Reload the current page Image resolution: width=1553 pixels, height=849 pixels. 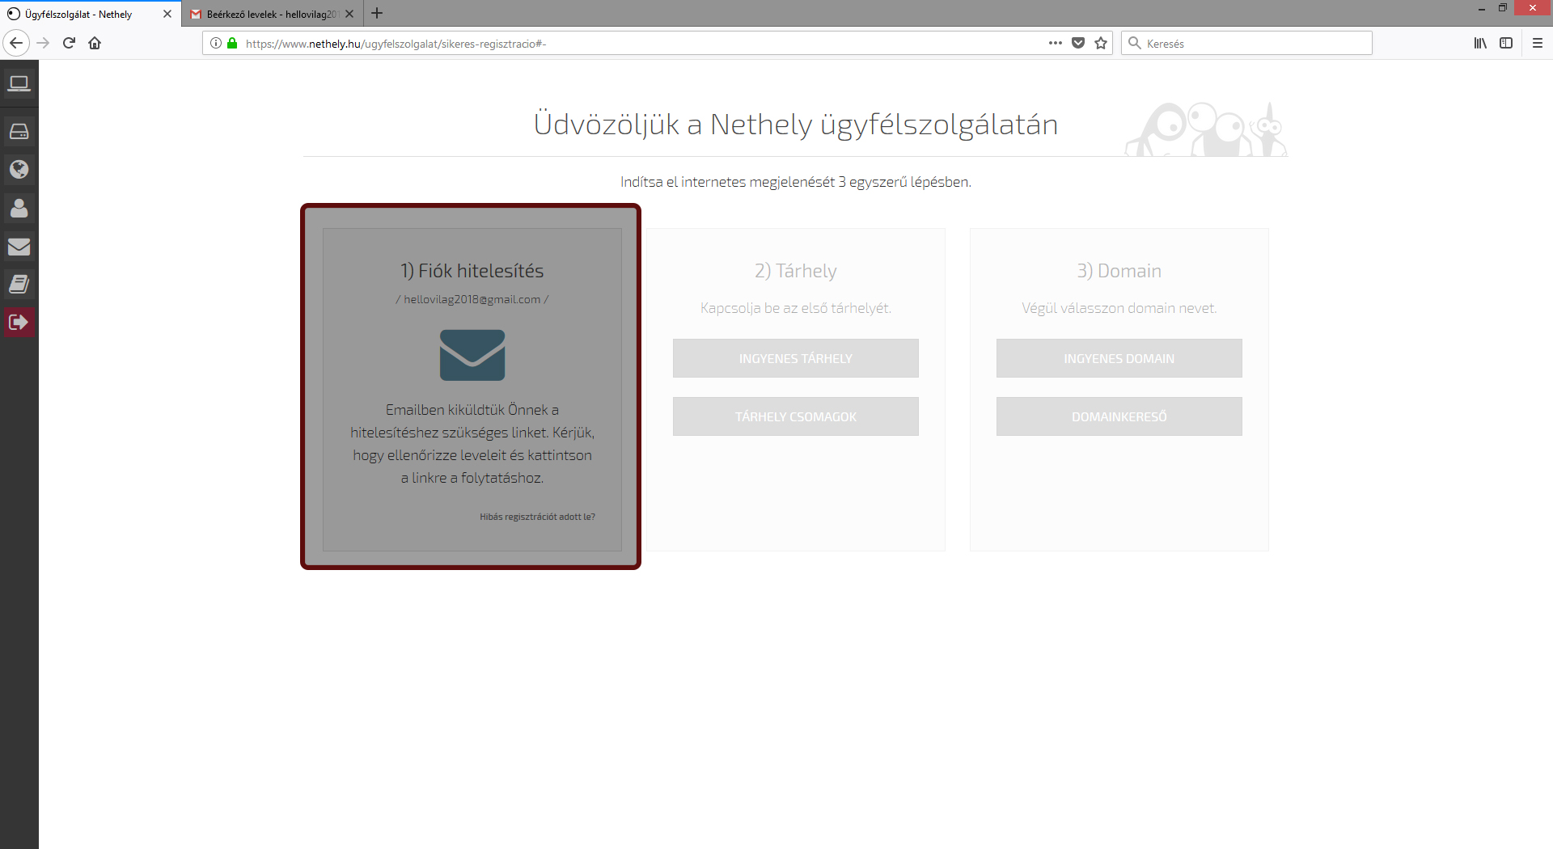point(69,43)
